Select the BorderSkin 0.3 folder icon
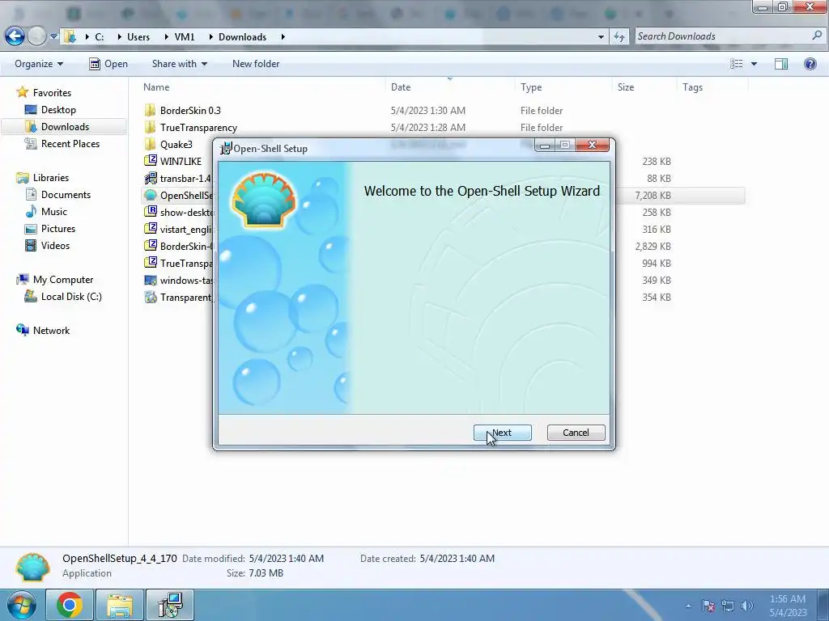 click(x=150, y=110)
